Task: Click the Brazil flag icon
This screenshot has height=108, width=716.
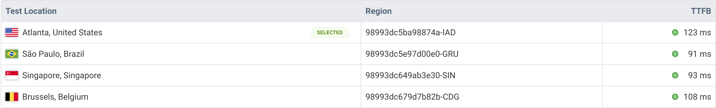Action: [12, 54]
